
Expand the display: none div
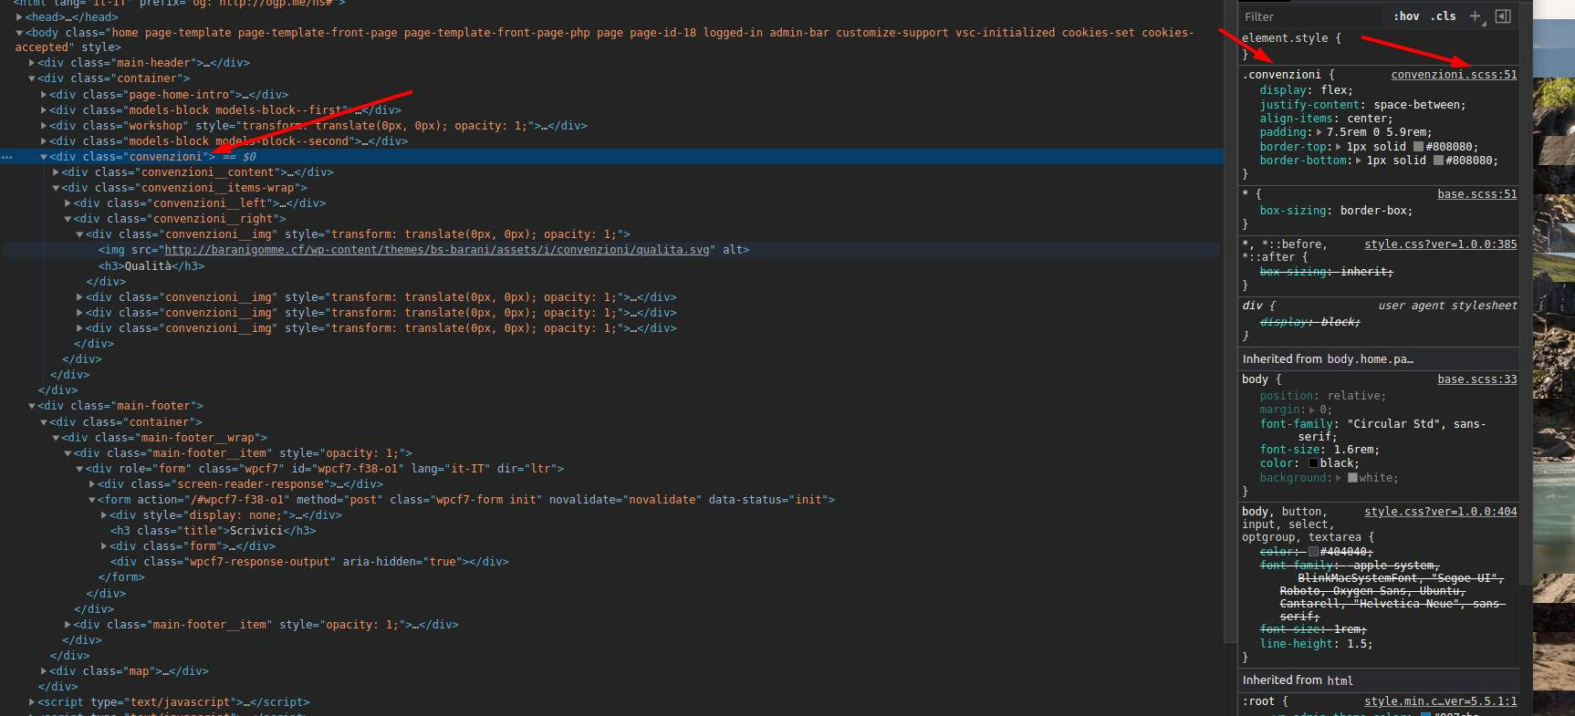104,515
